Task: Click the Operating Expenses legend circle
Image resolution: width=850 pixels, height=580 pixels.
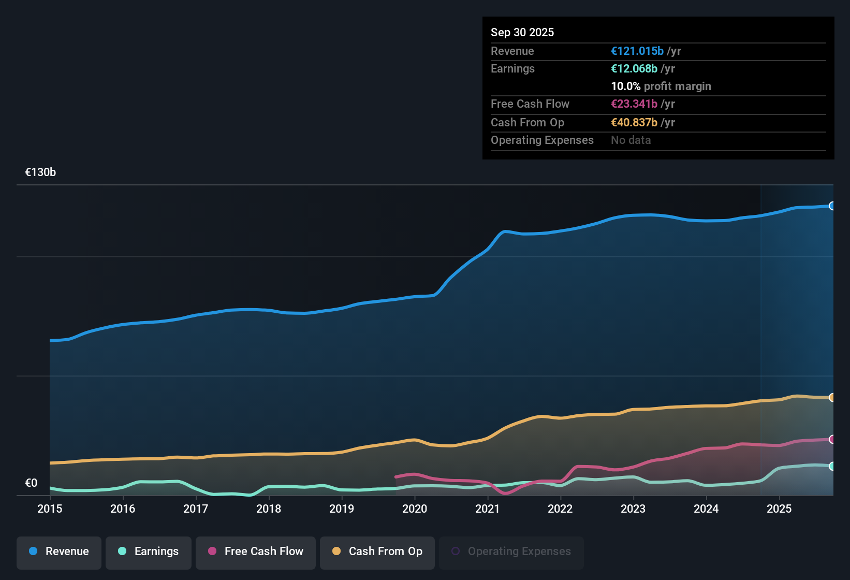Action: tap(455, 551)
